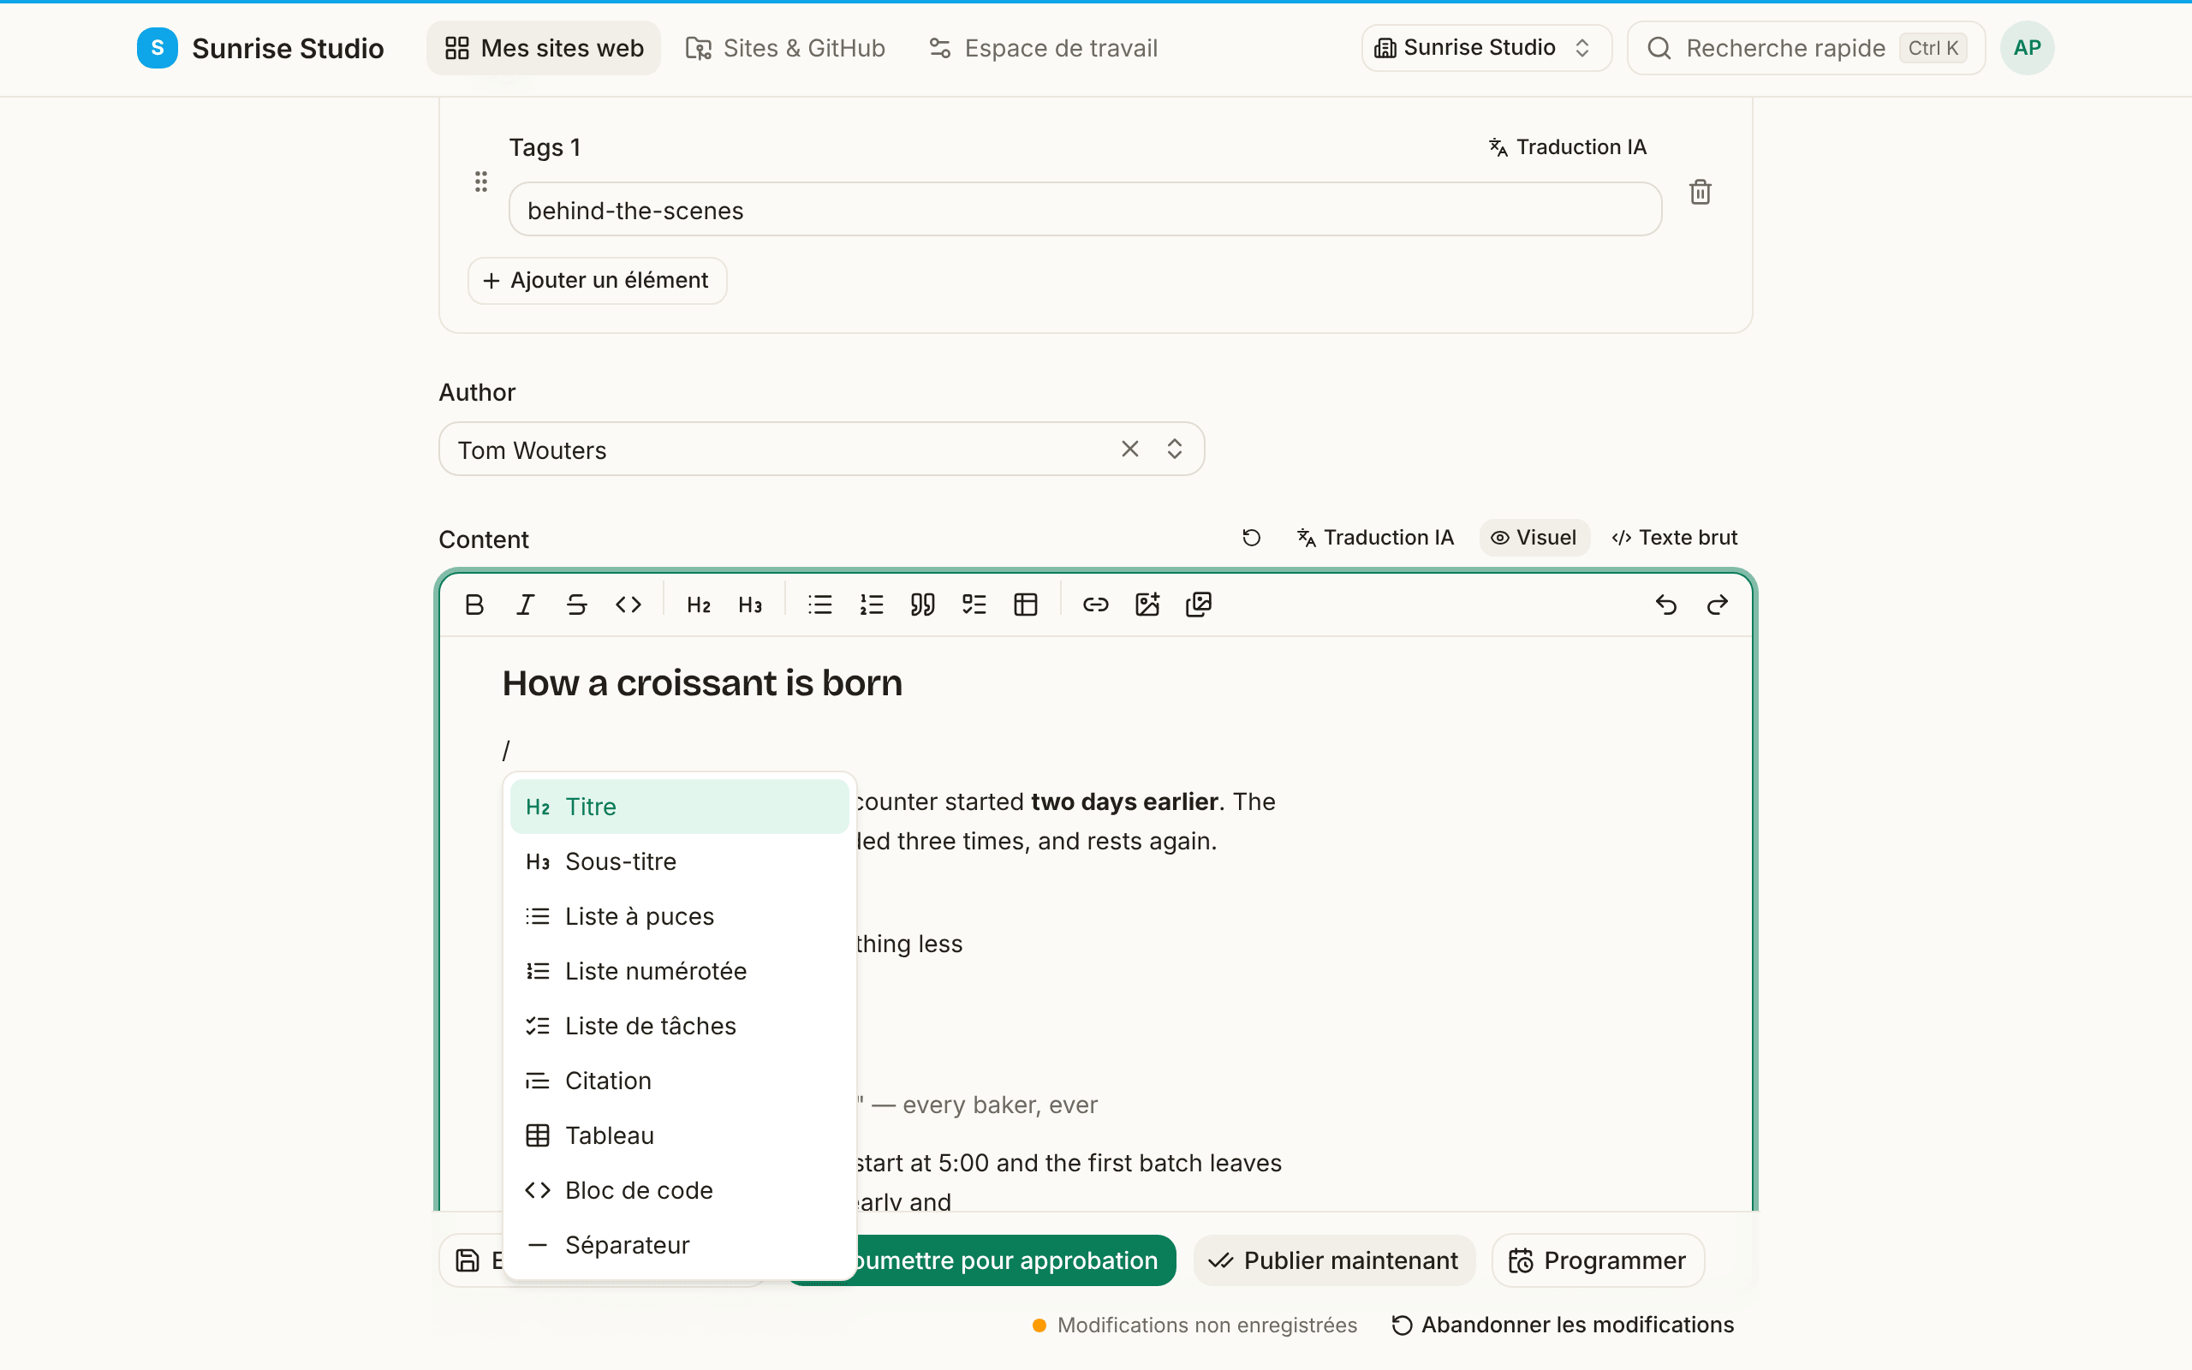The image size is (2192, 1370).
Task: Toggle inline code formatting in toolbar
Action: (x=628, y=605)
